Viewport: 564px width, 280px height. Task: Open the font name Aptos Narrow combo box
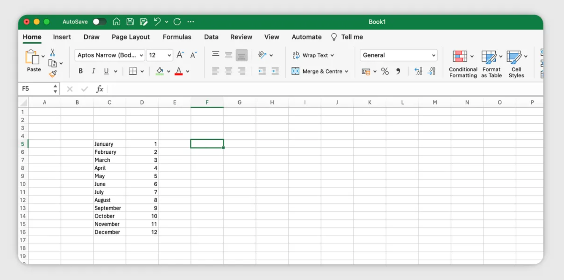[110, 55]
